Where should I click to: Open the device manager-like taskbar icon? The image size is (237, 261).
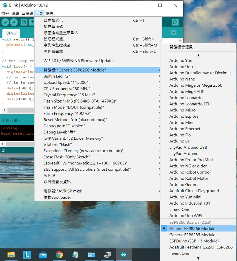point(107,255)
